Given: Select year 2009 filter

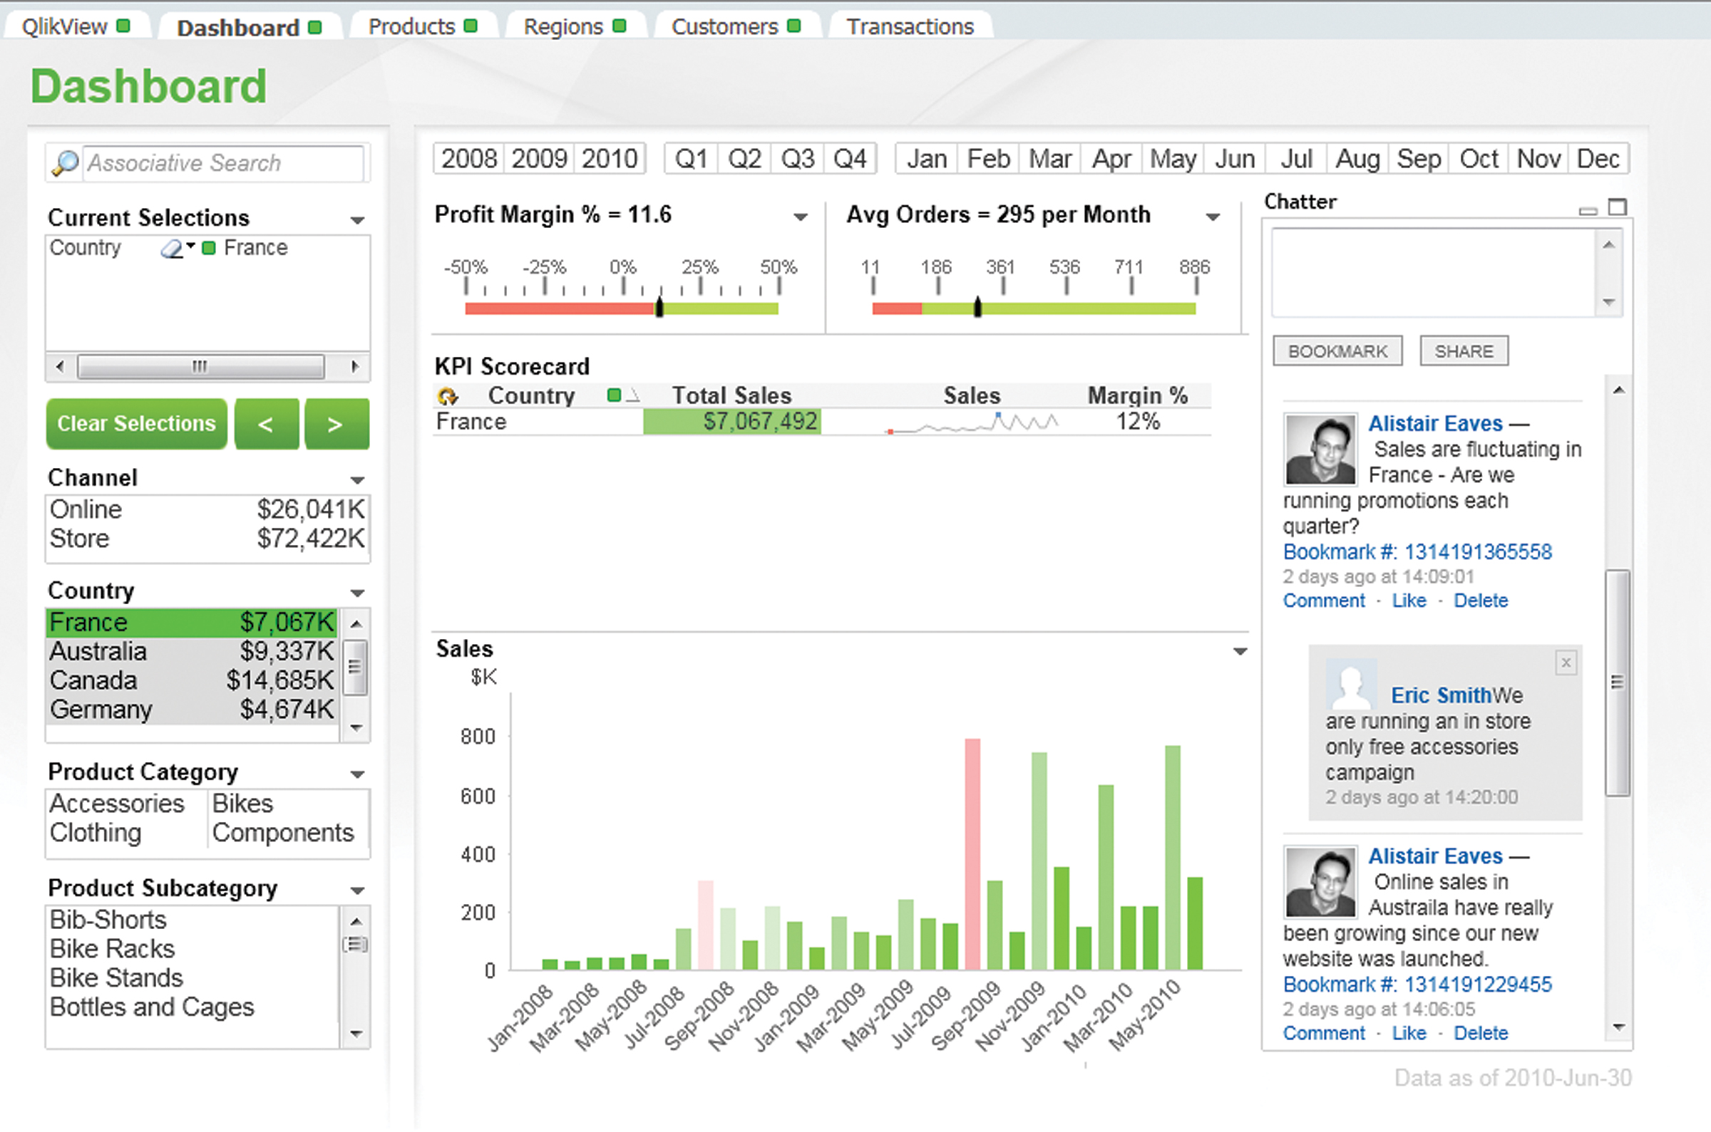Looking at the screenshot, I should [x=539, y=159].
